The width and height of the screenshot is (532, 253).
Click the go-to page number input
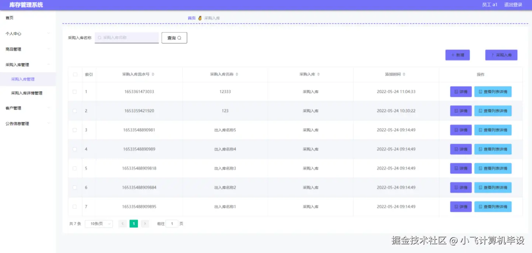coord(172,224)
